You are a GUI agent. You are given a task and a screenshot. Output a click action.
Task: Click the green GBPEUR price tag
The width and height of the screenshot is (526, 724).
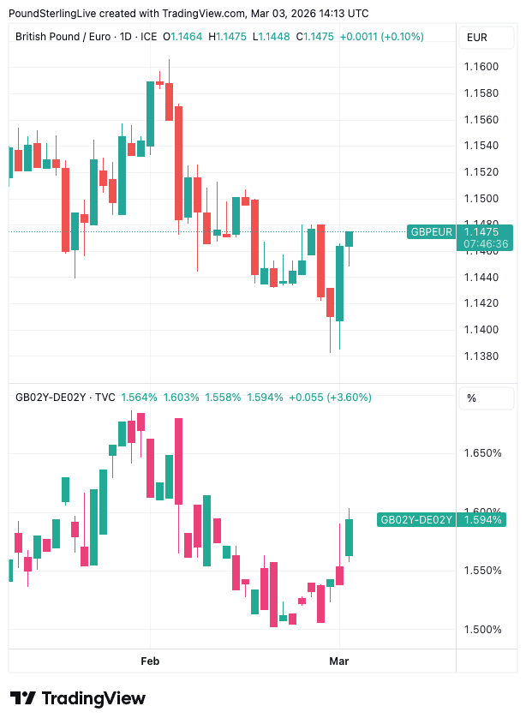[431, 231]
